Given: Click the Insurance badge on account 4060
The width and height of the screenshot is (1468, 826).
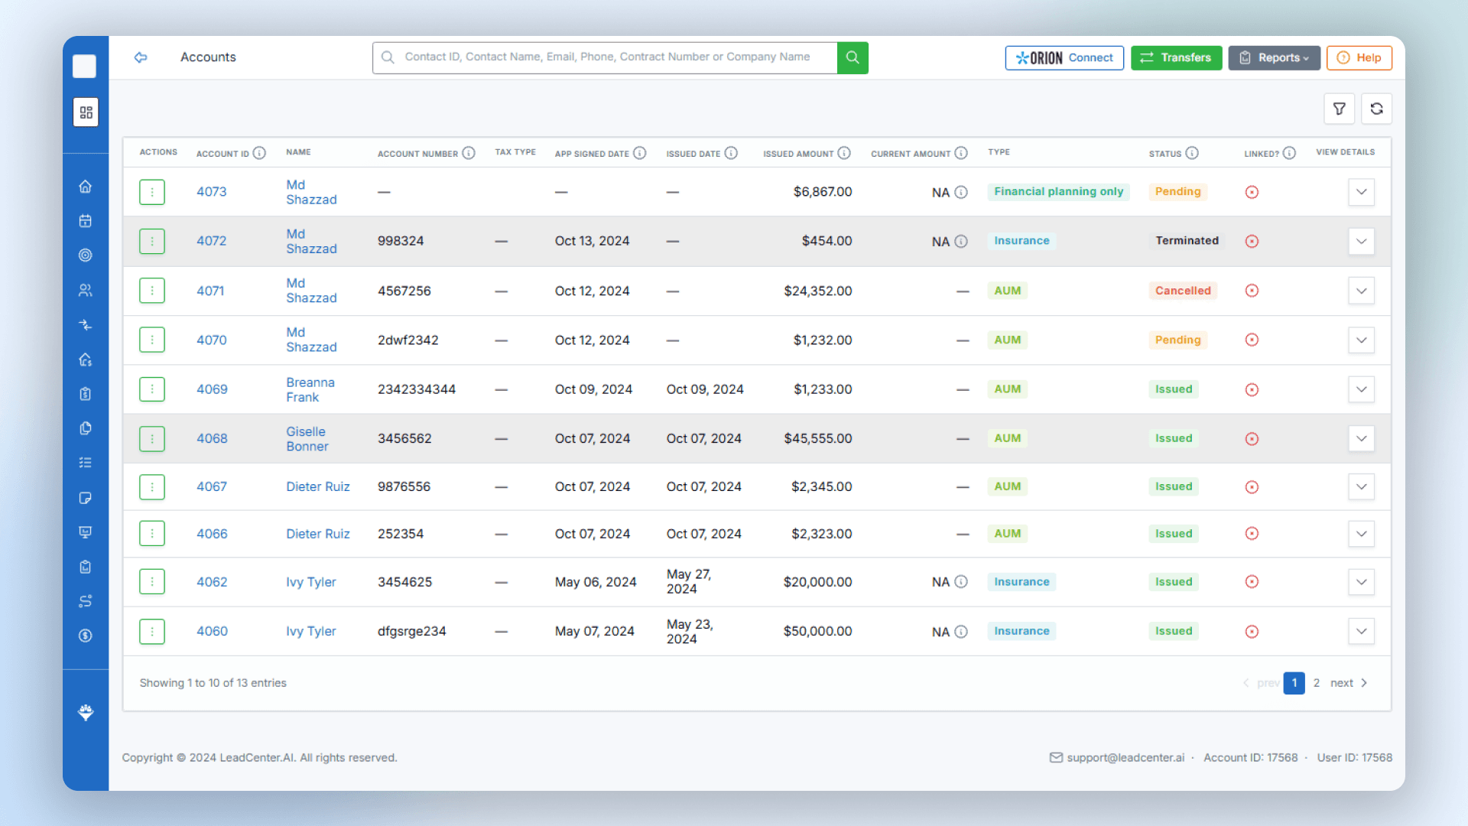Looking at the screenshot, I should click(x=1021, y=632).
